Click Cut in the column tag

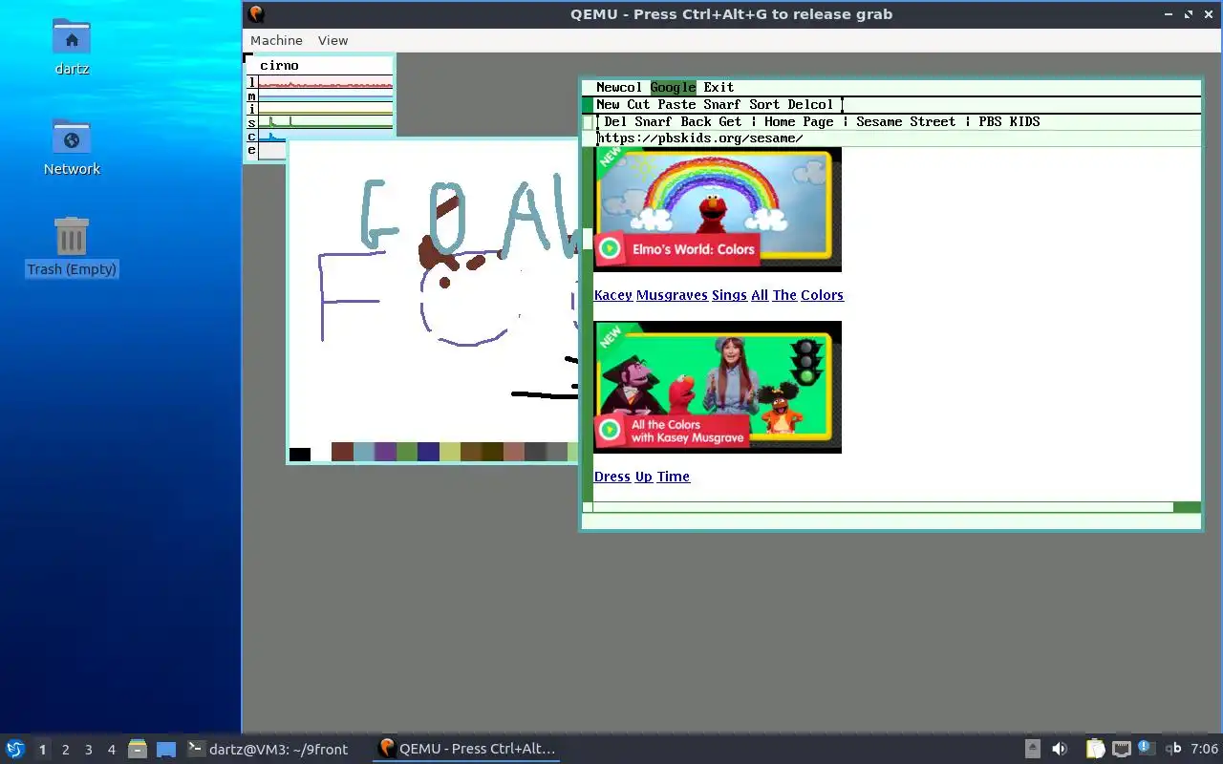pyautogui.click(x=638, y=104)
